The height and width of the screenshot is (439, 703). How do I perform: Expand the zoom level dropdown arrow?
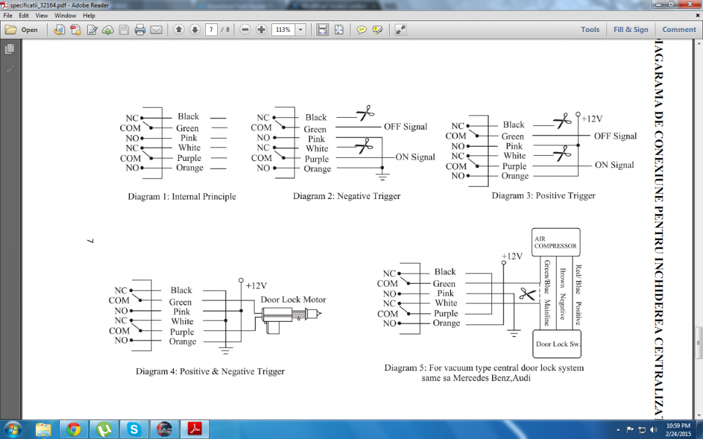click(301, 30)
